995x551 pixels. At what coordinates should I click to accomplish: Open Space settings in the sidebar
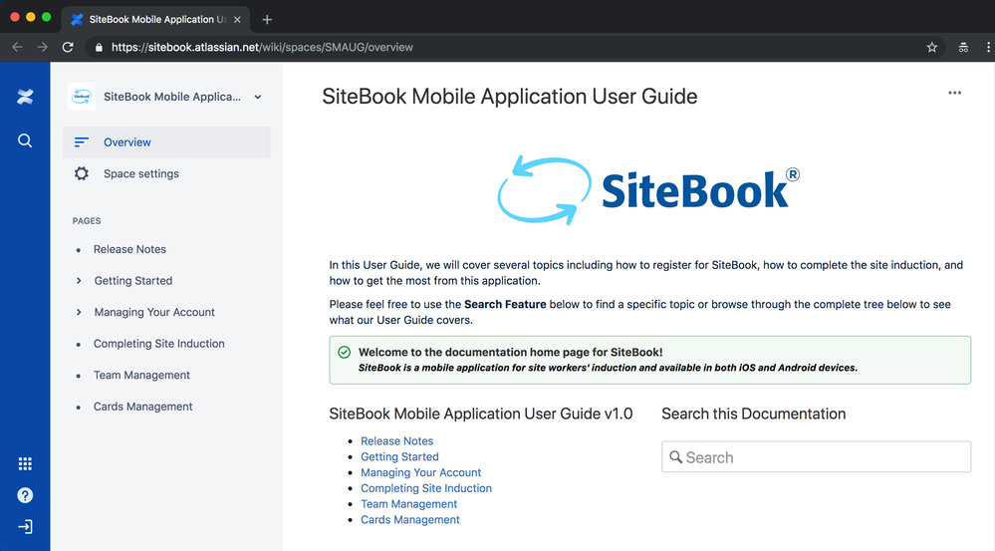click(x=166, y=173)
